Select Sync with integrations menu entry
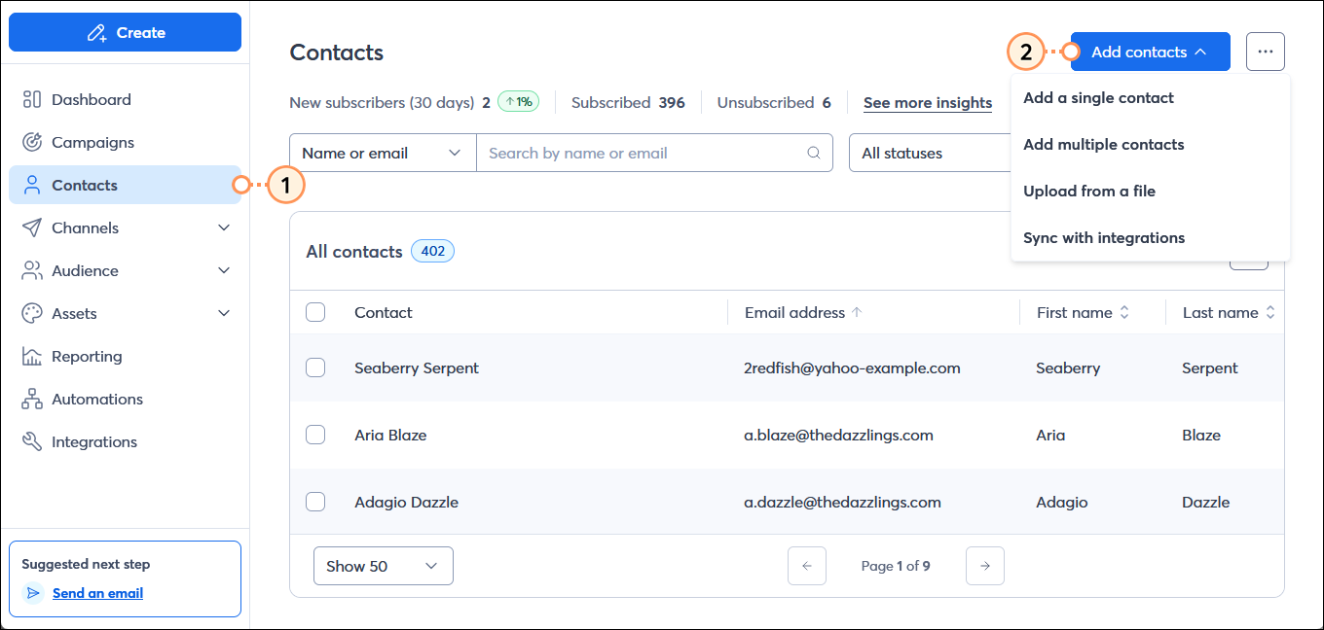The image size is (1324, 630). tap(1104, 237)
